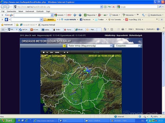Click the yellow question mark help icon
The height and width of the screenshot is (123, 165).
pyautogui.click(x=64, y=46)
